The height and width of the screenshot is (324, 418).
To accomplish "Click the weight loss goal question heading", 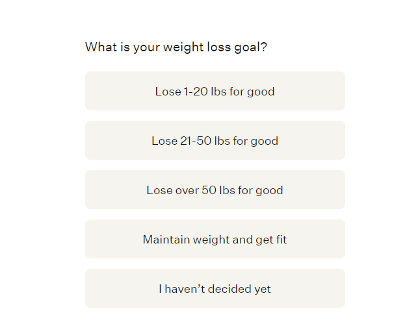I will click(176, 47).
